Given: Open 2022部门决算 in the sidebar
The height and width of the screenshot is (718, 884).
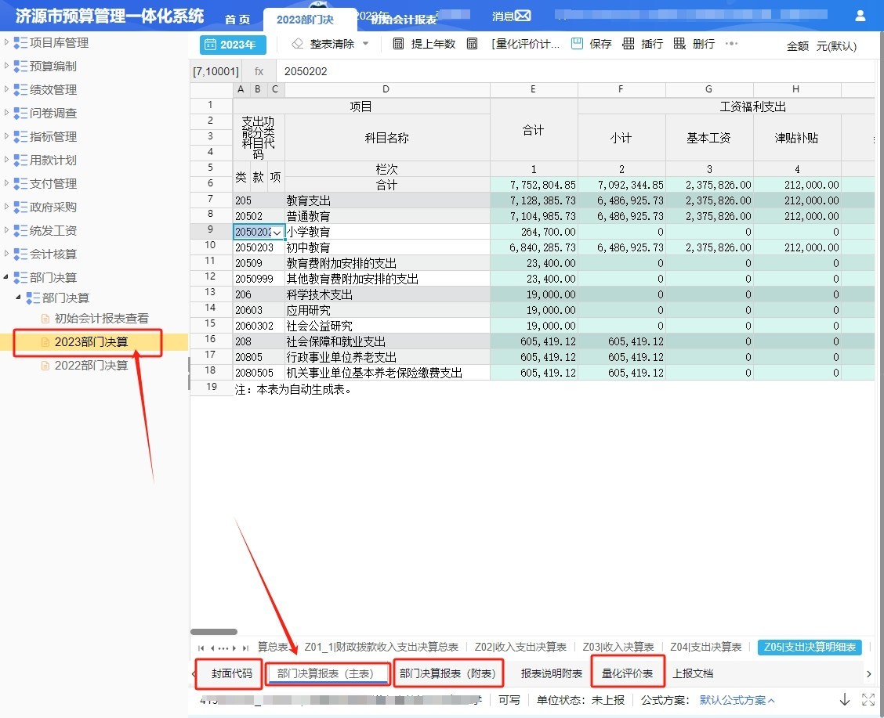Looking at the screenshot, I should 92,366.
